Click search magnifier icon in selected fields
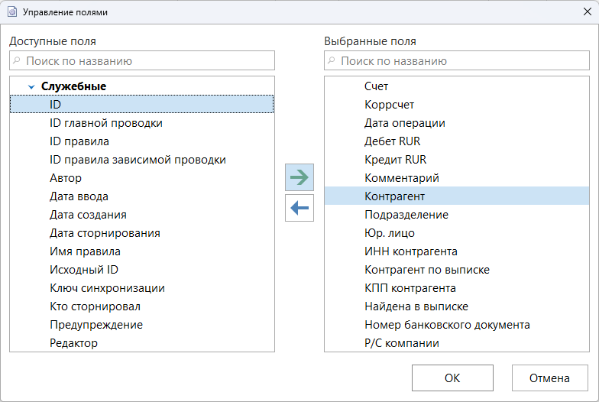Image resolution: width=599 pixels, height=402 pixels. click(332, 60)
